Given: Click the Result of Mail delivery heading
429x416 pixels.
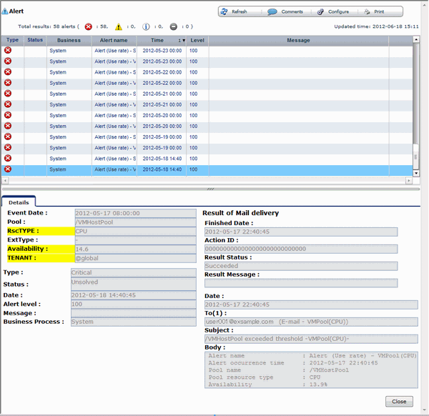Looking at the screenshot, I should coord(240,213).
